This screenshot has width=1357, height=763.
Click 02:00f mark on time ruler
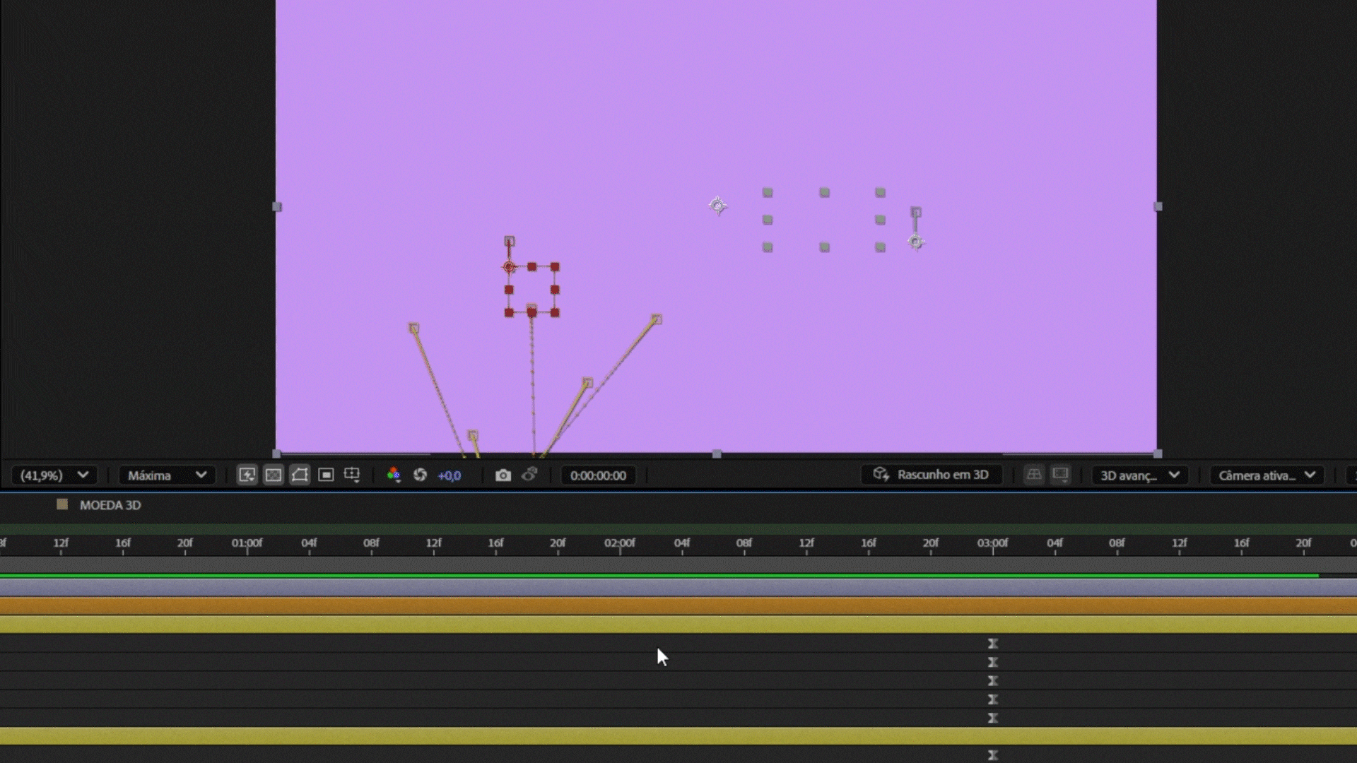[620, 543]
